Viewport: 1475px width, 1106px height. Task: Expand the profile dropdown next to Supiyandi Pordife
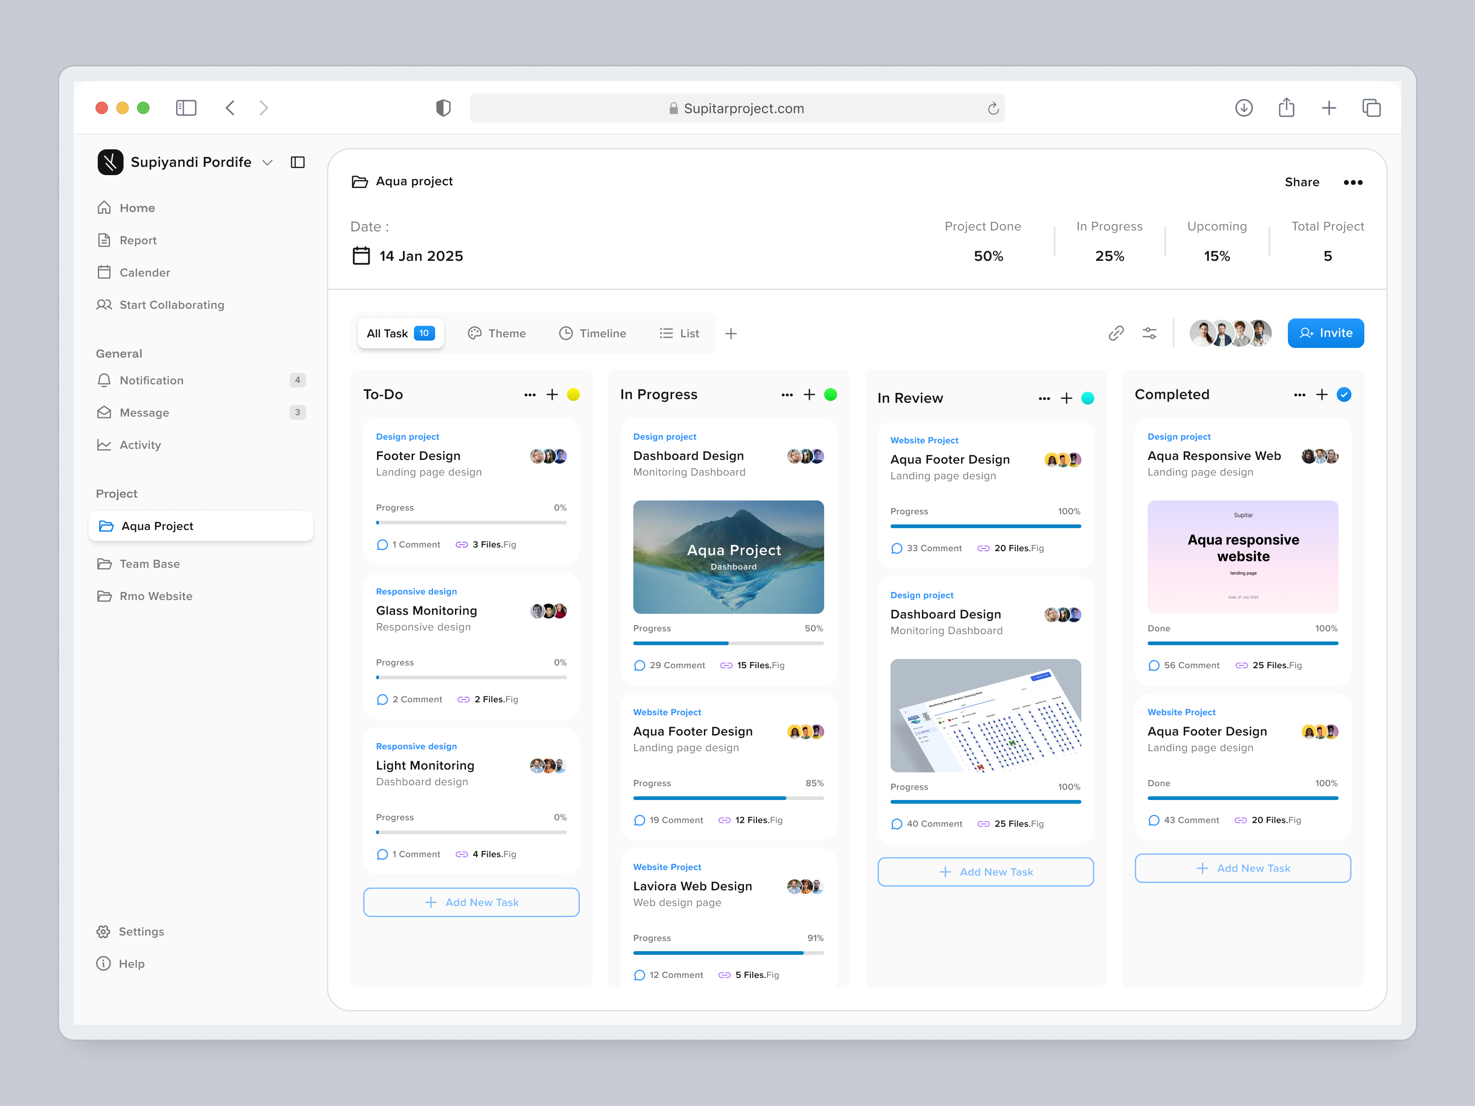pyautogui.click(x=267, y=162)
